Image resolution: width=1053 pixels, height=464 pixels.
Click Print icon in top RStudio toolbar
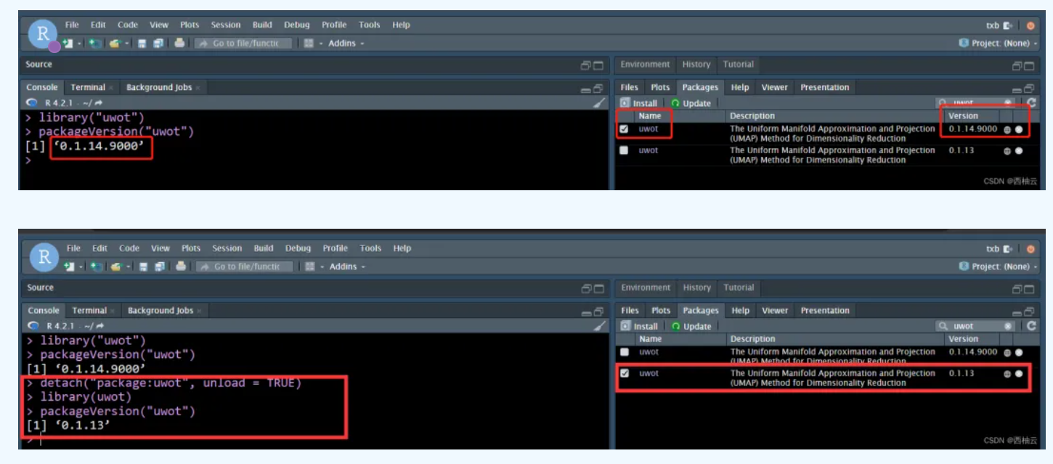(179, 43)
